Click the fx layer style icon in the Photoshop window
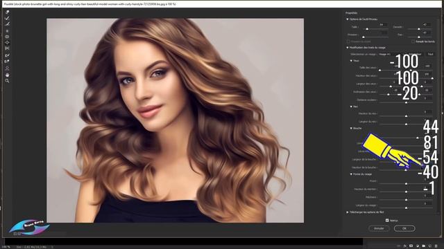This screenshot has width=444, height=249. pyautogui.click(x=405, y=246)
